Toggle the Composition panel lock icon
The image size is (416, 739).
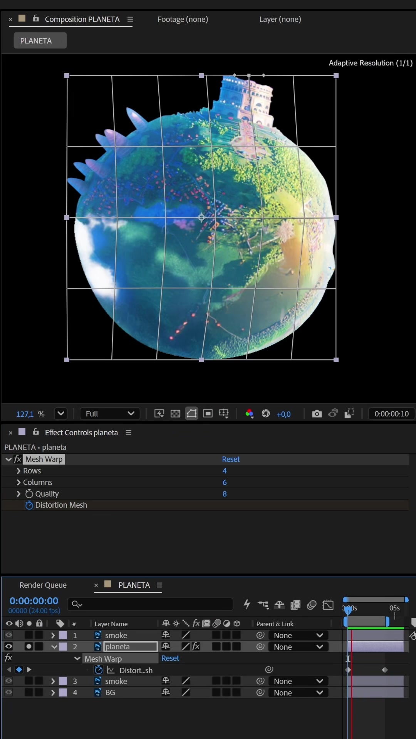(x=36, y=18)
